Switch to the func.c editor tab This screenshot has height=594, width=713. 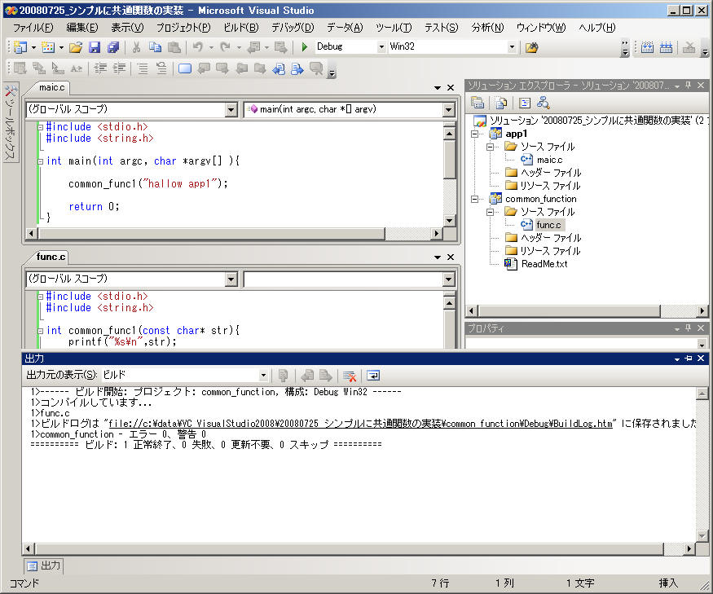51,257
